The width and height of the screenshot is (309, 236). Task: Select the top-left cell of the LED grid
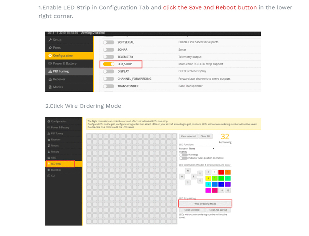(x=89, y=136)
